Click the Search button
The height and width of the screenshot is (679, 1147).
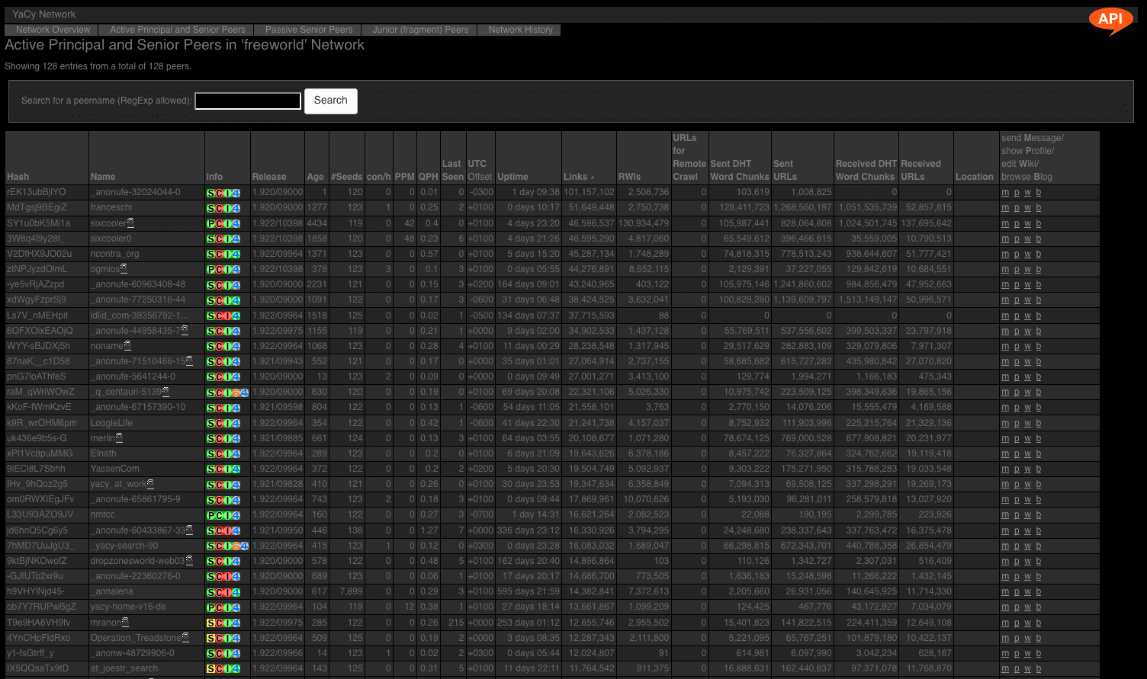point(331,101)
